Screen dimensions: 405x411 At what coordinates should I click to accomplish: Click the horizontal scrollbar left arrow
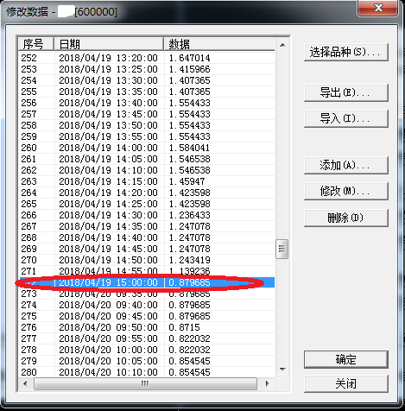(x=25, y=383)
